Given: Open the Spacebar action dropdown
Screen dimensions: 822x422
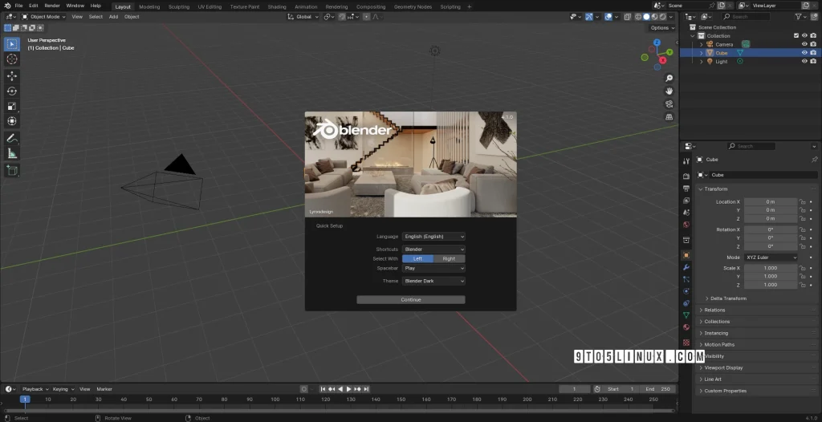Looking at the screenshot, I should pyautogui.click(x=433, y=268).
